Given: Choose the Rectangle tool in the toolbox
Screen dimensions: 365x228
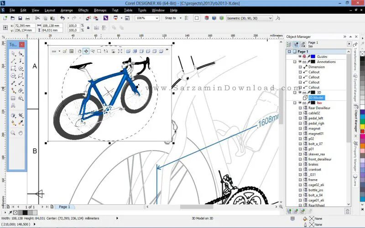Looking at the screenshot, I should pos(13,68).
